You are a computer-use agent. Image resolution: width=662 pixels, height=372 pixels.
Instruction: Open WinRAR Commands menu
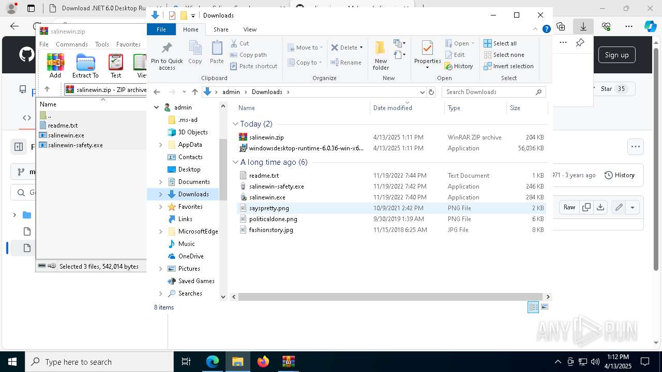click(x=72, y=44)
